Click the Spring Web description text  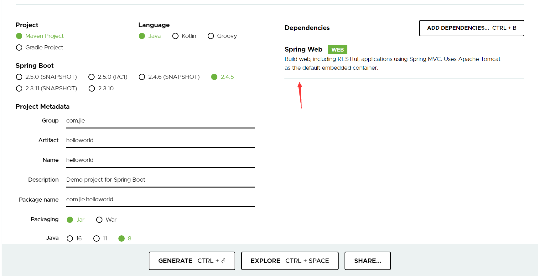(392, 63)
